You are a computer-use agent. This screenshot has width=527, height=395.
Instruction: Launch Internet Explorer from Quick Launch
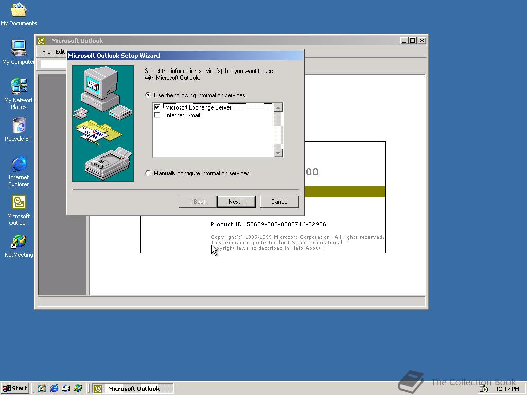(54, 388)
